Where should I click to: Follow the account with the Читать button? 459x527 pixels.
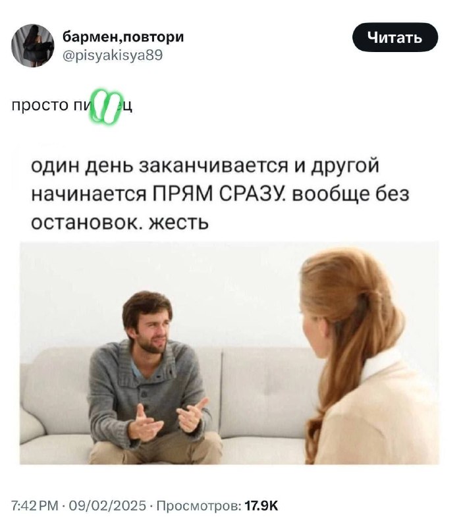395,38
